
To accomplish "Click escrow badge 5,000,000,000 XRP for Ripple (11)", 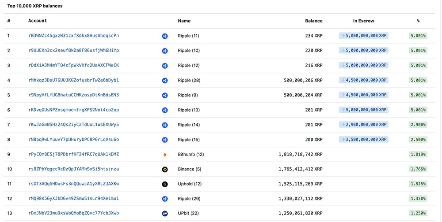I will 364,36.
